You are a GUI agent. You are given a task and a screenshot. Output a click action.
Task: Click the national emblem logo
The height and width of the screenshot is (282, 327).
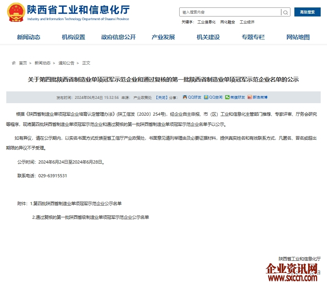point(16,12)
